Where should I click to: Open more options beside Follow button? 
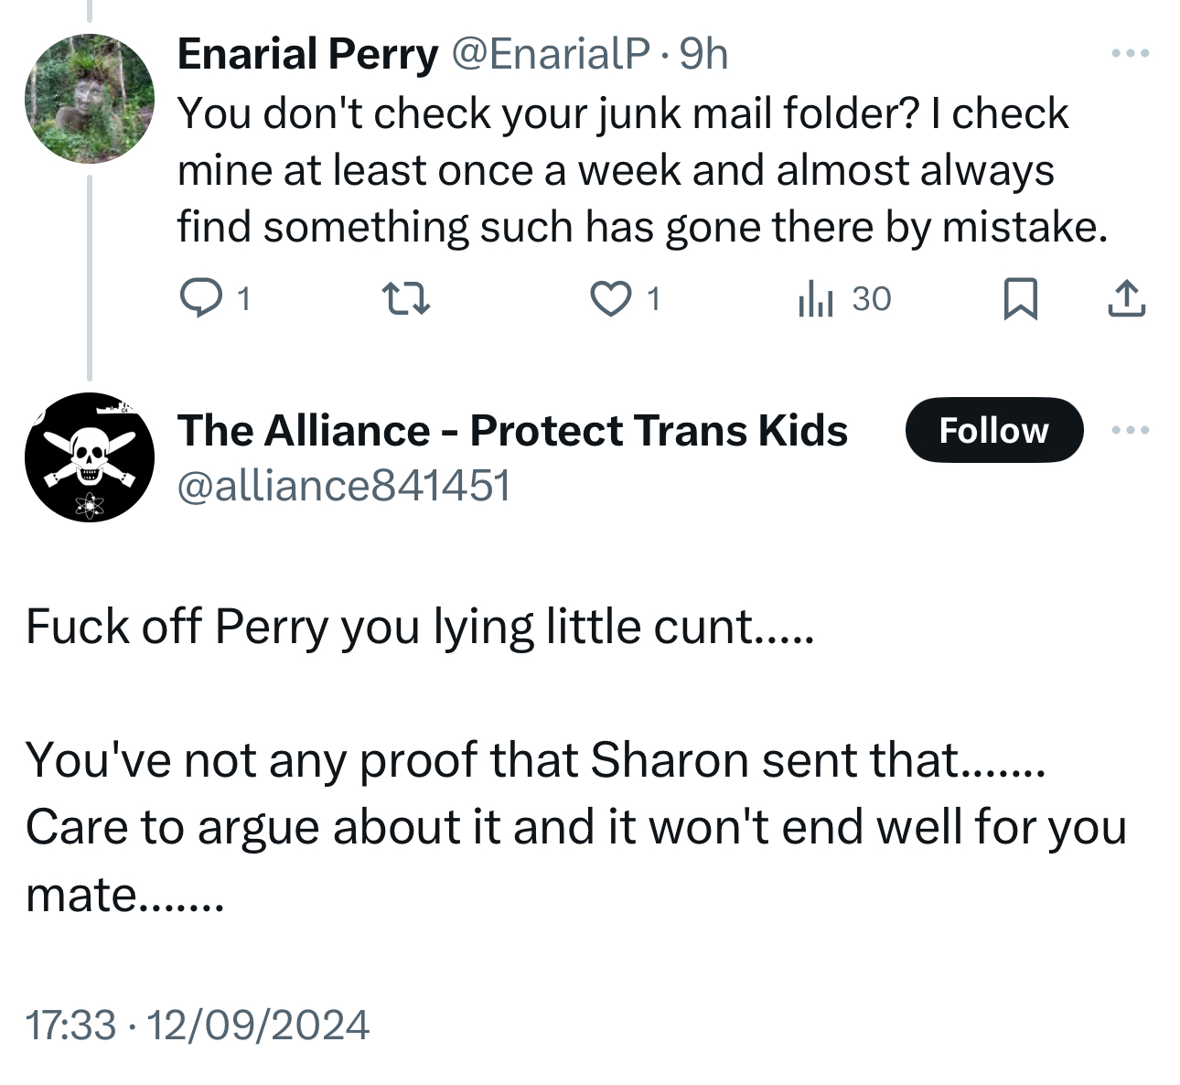pos(1131,430)
